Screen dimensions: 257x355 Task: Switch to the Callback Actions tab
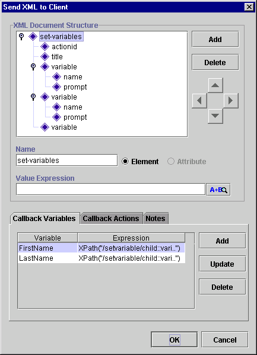pyautogui.click(x=111, y=219)
